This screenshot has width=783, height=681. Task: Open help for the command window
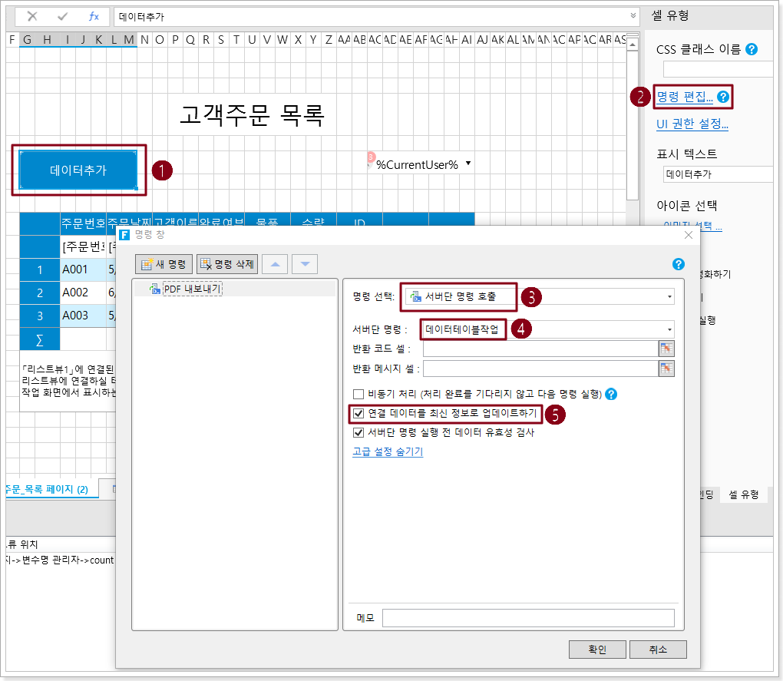(x=678, y=264)
